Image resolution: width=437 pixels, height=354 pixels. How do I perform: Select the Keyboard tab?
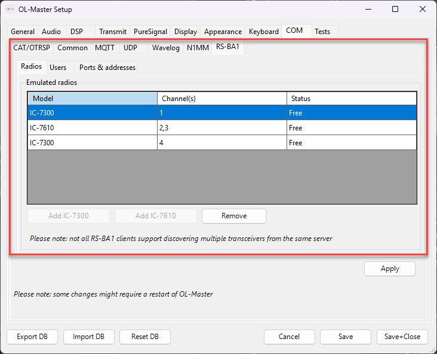(x=264, y=32)
